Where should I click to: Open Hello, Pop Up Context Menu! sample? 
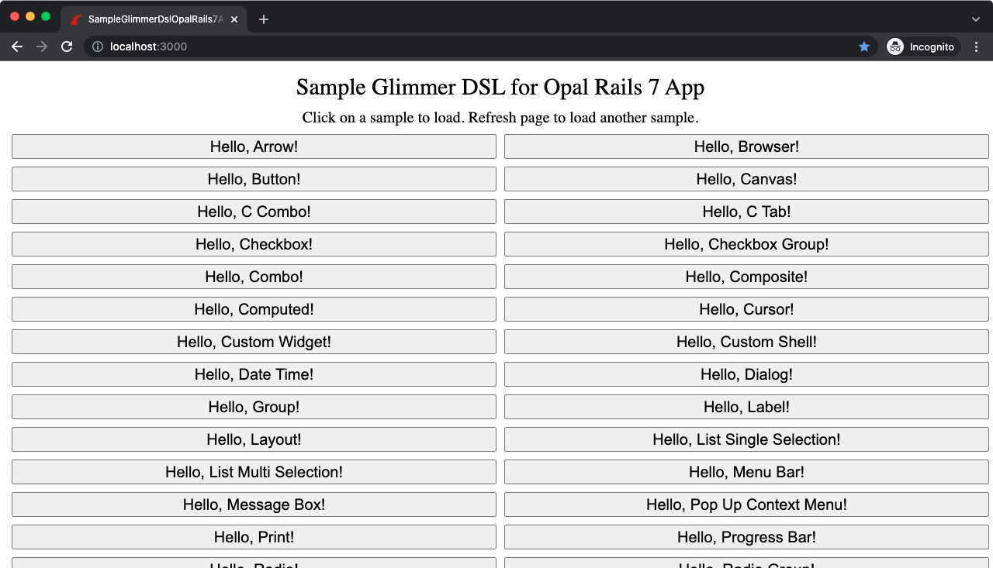click(x=746, y=504)
